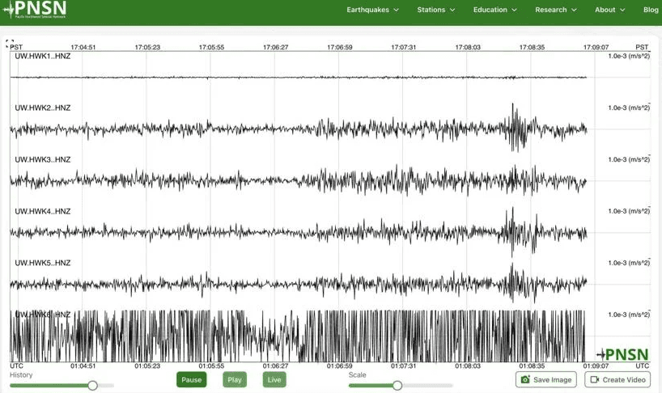662x393 pixels.
Task: Open the About menu
Action: click(x=610, y=11)
